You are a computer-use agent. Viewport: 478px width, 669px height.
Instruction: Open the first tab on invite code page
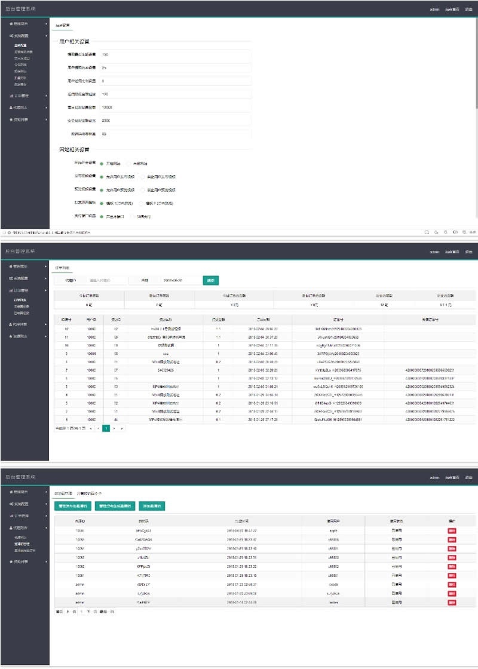point(62,493)
